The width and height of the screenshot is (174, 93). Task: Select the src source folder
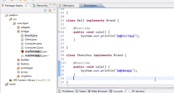(15, 19)
